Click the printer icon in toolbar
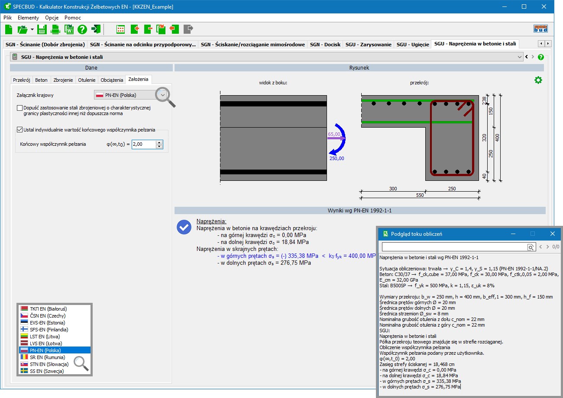Screen dimensions: 563x398 [x=55, y=29]
